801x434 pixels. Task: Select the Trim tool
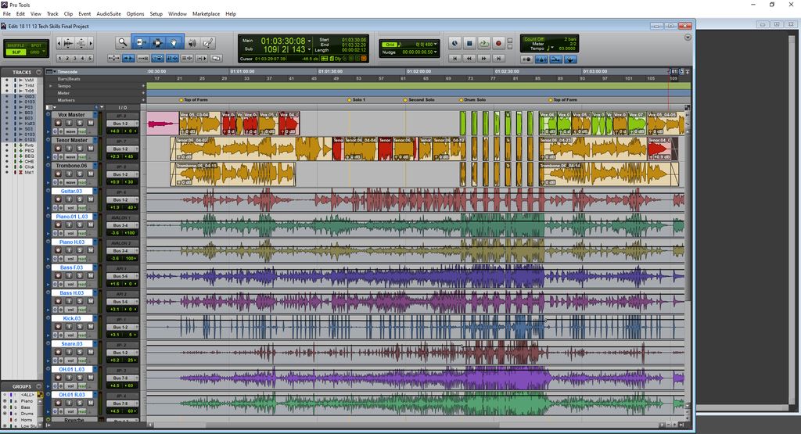(x=141, y=43)
